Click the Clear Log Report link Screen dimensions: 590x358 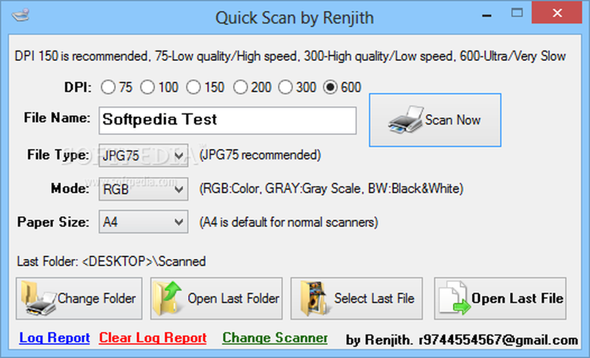point(153,338)
